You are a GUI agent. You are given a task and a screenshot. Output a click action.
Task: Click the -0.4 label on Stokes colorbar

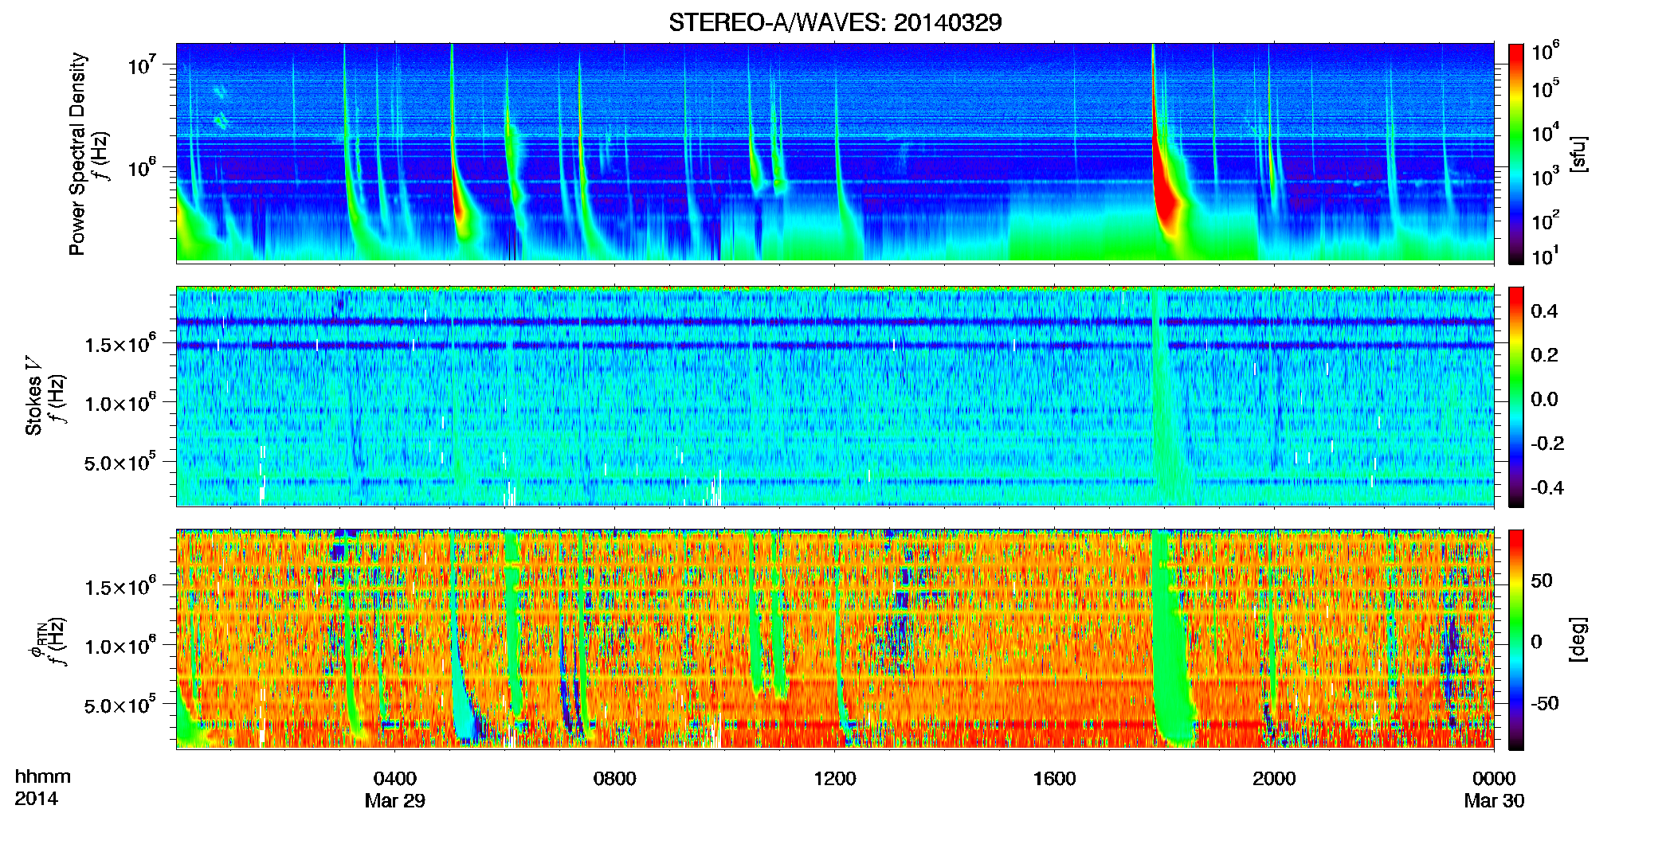1547,487
